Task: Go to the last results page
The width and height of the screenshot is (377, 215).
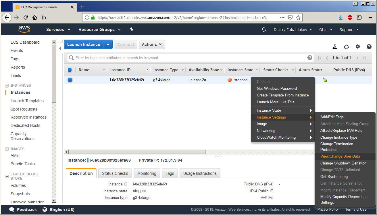Action: pos(364,58)
